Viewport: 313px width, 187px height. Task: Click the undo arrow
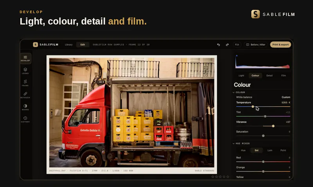[218, 45]
